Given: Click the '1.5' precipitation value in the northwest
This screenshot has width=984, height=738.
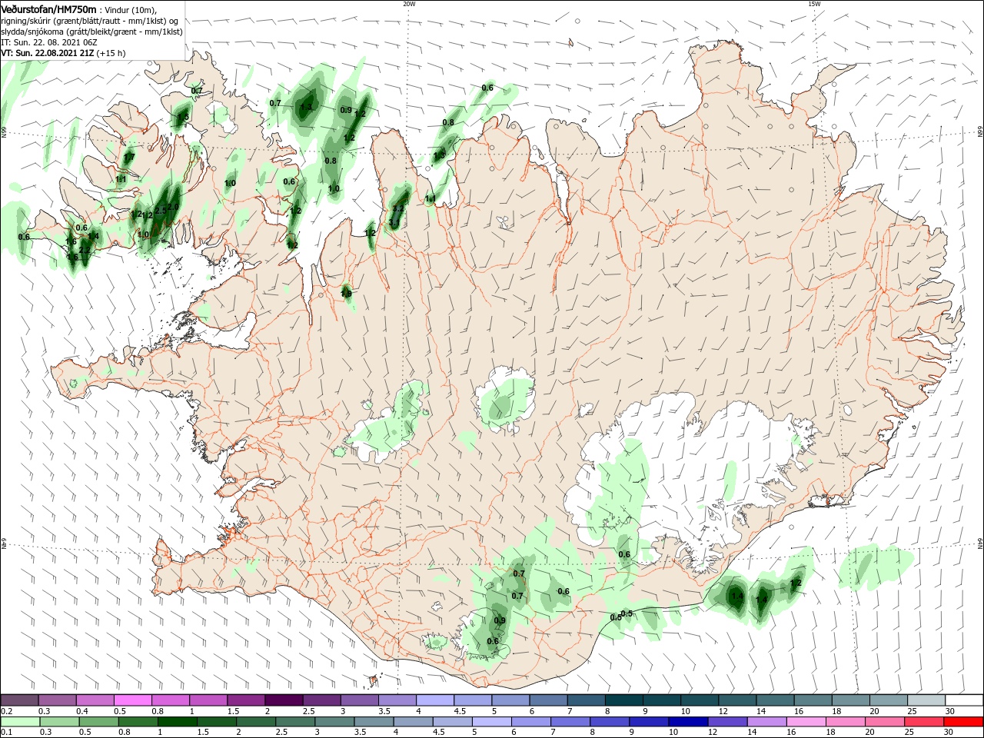Looking at the screenshot, I should click(183, 118).
